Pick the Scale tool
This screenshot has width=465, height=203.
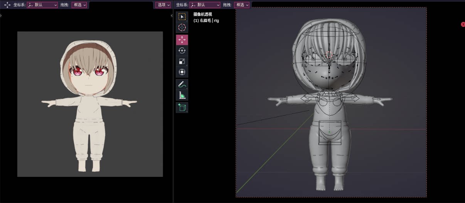coord(182,61)
